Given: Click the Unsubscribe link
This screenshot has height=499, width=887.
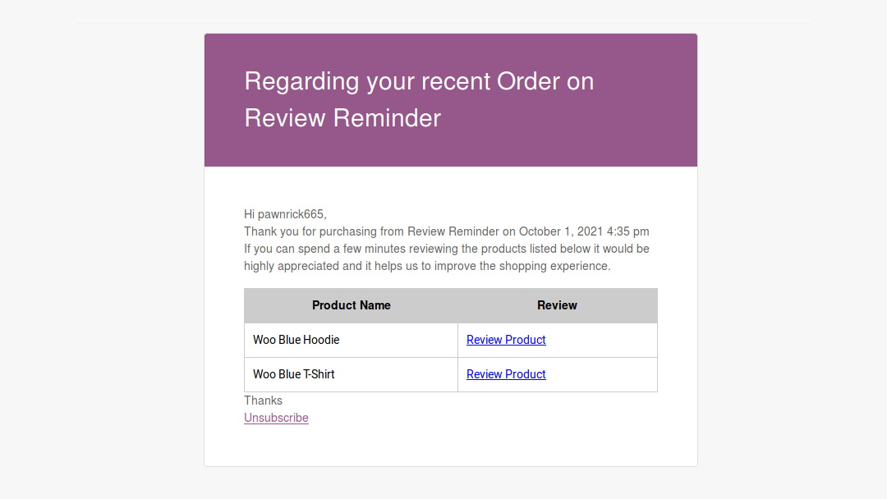Looking at the screenshot, I should (x=276, y=418).
